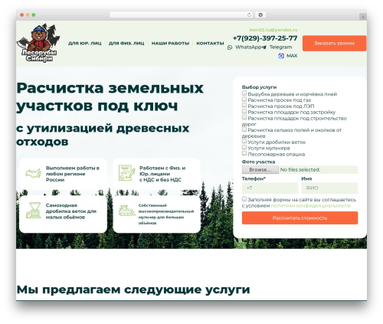The width and height of the screenshot is (383, 324).
Task: Click the mulcher vehicle icon
Action: (127, 211)
